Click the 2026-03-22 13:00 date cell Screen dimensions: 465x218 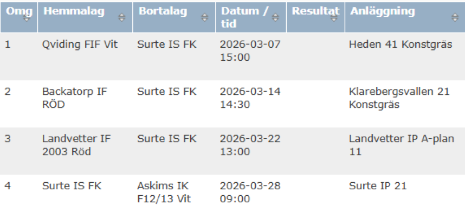point(250,145)
